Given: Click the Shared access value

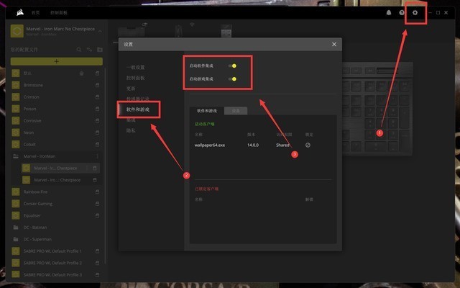Looking at the screenshot, I should tap(282, 145).
